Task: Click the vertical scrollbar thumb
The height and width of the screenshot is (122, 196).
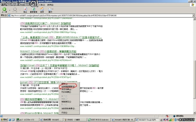Action: coord(194,80)
